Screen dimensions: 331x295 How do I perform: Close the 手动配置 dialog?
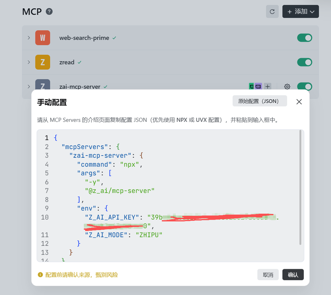[x=299, y=102]
